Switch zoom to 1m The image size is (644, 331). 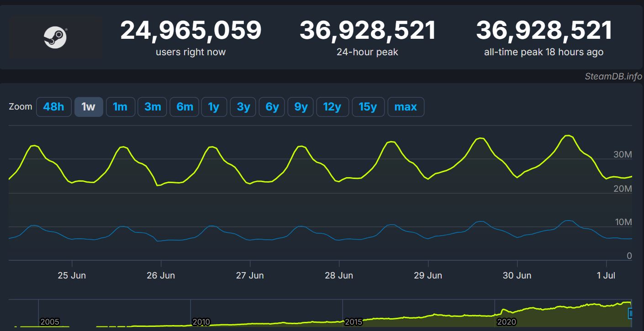click(x=120, y=107)
